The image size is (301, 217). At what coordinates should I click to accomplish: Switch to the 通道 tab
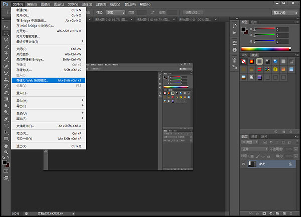coord(255,136)
